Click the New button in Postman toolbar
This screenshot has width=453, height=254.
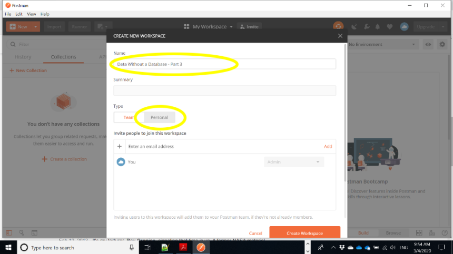tap(19, 26)
